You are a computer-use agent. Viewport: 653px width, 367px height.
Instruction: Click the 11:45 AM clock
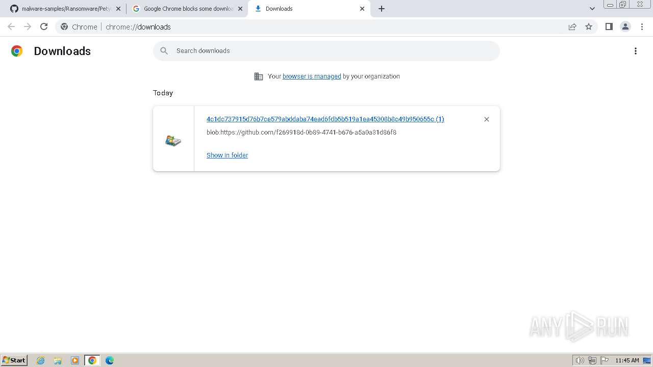[627, 360]
